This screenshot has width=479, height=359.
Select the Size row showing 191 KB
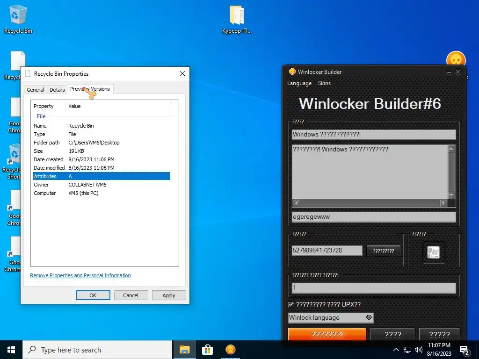[102, 151]
